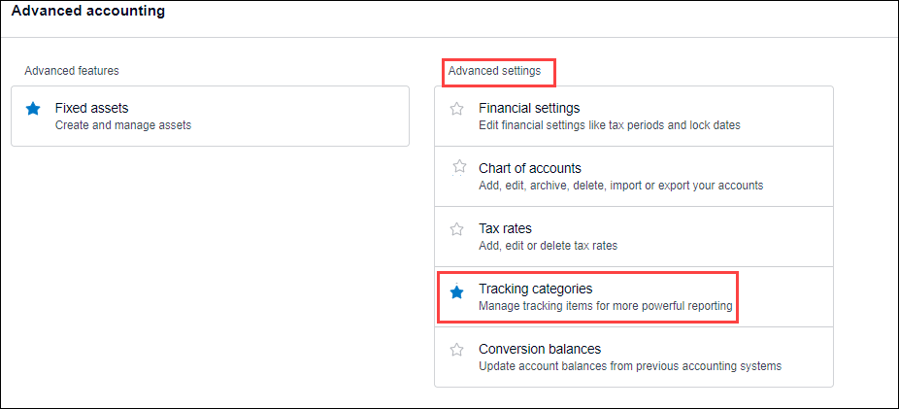Open Financial settings
The width and height of the screenshot is (899, 409).
pyautogui.click(x=529, y=108)
